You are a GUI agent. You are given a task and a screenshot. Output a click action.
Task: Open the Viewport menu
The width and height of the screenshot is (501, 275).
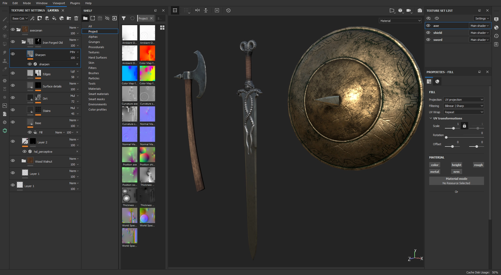[59, 3]
